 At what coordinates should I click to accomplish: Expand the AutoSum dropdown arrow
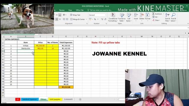[x=164, y=14]
